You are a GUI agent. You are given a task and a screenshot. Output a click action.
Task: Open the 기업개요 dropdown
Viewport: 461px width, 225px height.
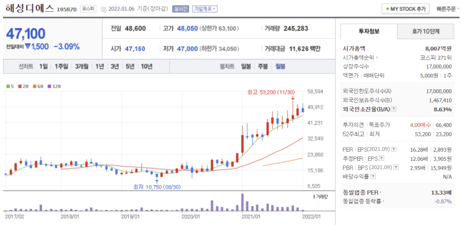[205, 9]
